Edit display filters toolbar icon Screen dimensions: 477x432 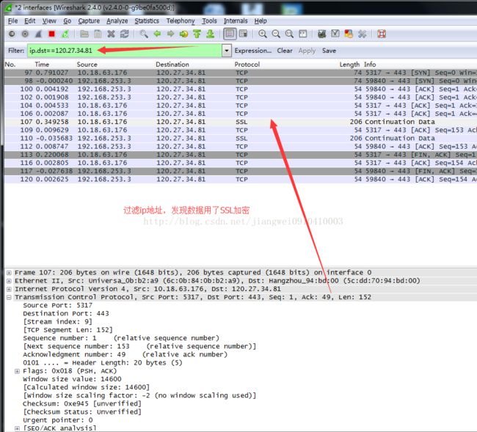click(x=335, y=34)
